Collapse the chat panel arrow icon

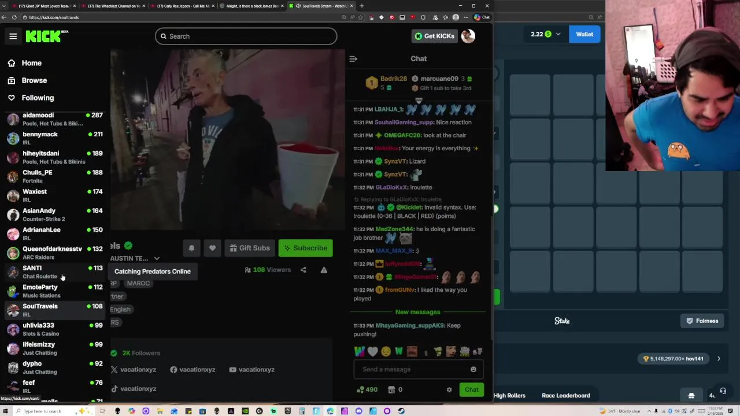(x=353, y=58)
